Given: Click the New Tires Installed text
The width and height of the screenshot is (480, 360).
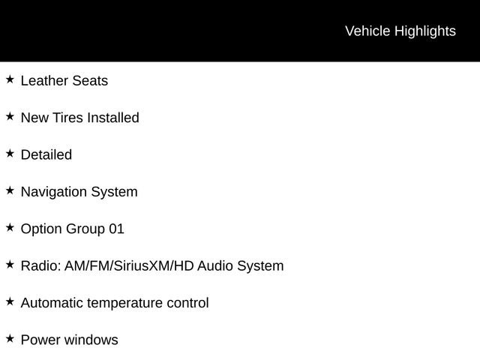Looking at the screenshot, I should 79,118.
